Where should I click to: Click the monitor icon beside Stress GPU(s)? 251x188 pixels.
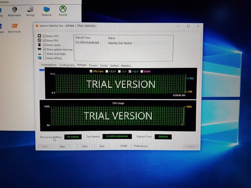39,58
